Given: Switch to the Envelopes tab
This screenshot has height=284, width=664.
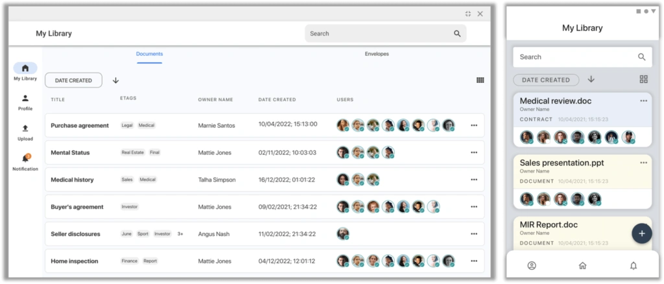Looking at the screenshot, I should tap(377, 54).
